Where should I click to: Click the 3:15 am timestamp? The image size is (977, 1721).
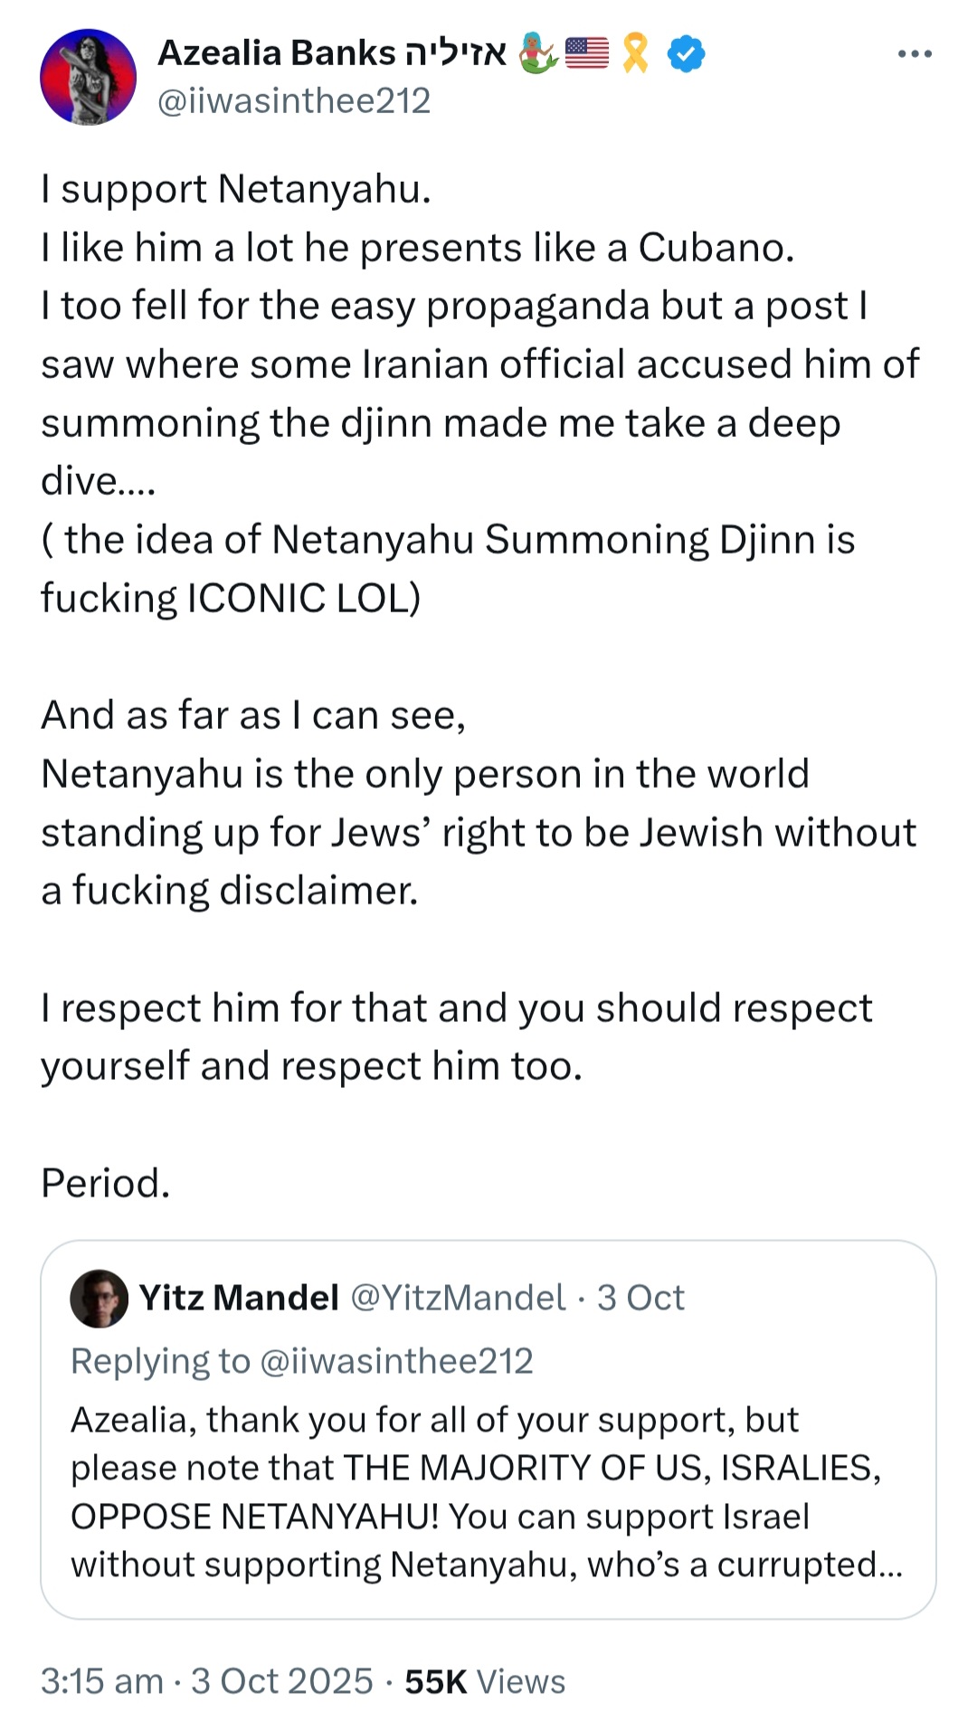click(x=102, y=1681)
